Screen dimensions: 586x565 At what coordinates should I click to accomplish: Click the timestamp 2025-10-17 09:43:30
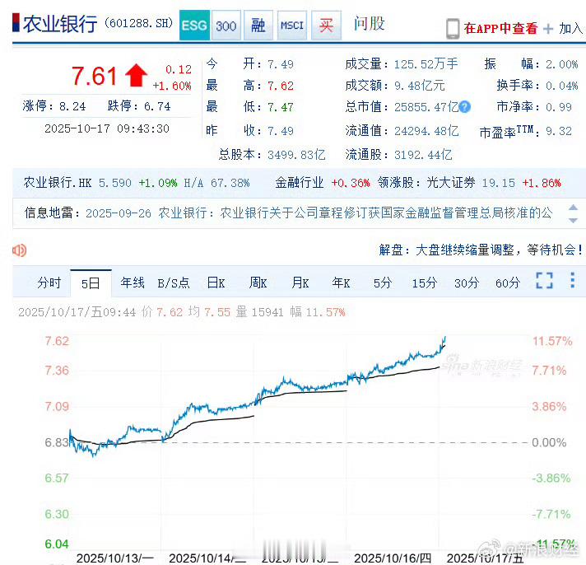click(x=107, y=128)
